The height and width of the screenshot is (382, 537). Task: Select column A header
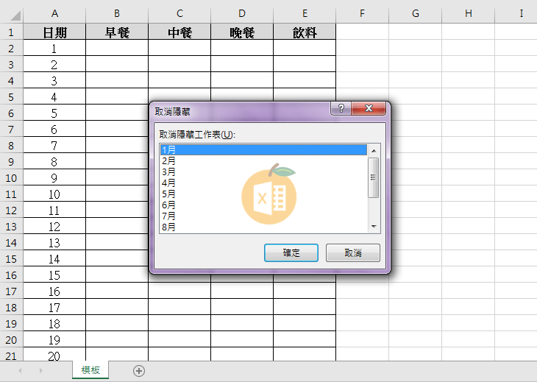point(54,14)
